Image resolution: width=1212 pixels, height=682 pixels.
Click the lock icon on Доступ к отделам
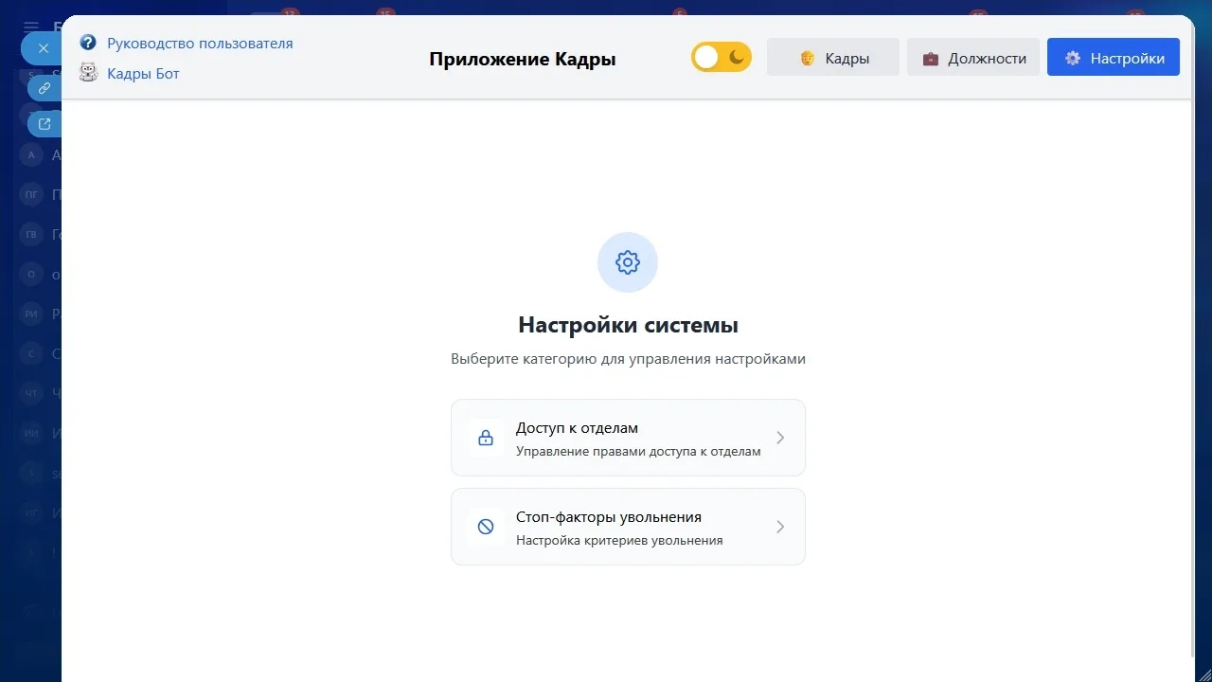coord(486,438)
